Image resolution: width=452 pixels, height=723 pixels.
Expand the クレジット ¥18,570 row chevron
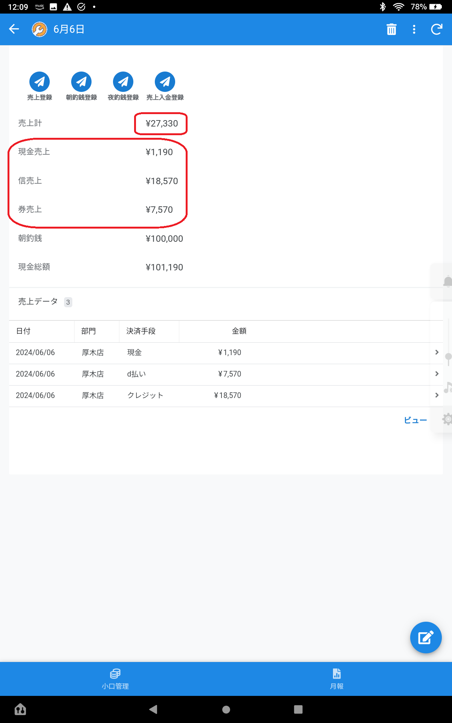437,395
